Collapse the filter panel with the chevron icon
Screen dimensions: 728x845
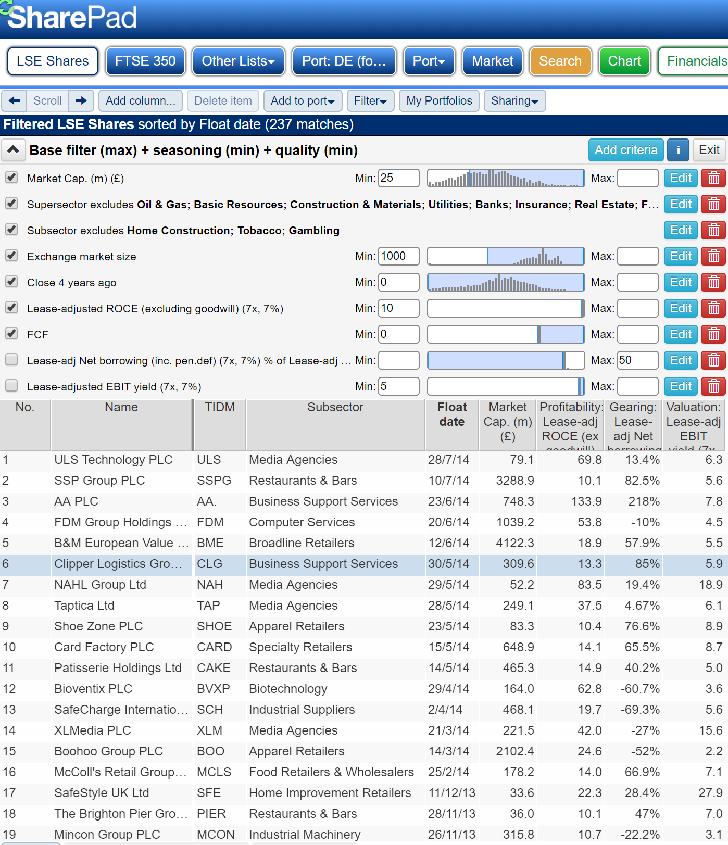[13, 150]
